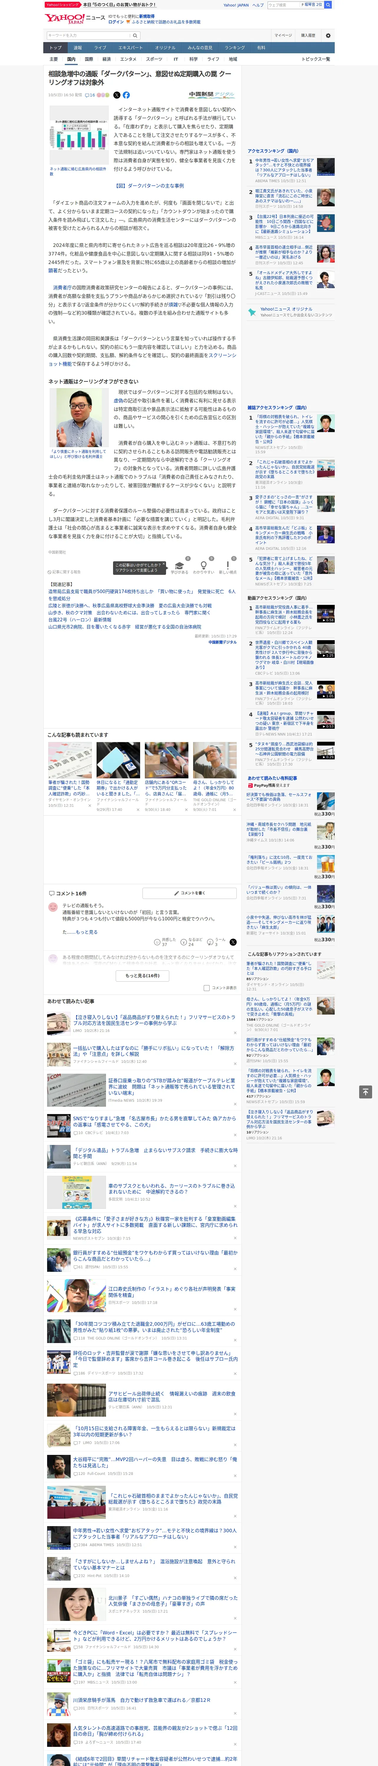
Task: Click in the web search input field
Action: [283, 5]
